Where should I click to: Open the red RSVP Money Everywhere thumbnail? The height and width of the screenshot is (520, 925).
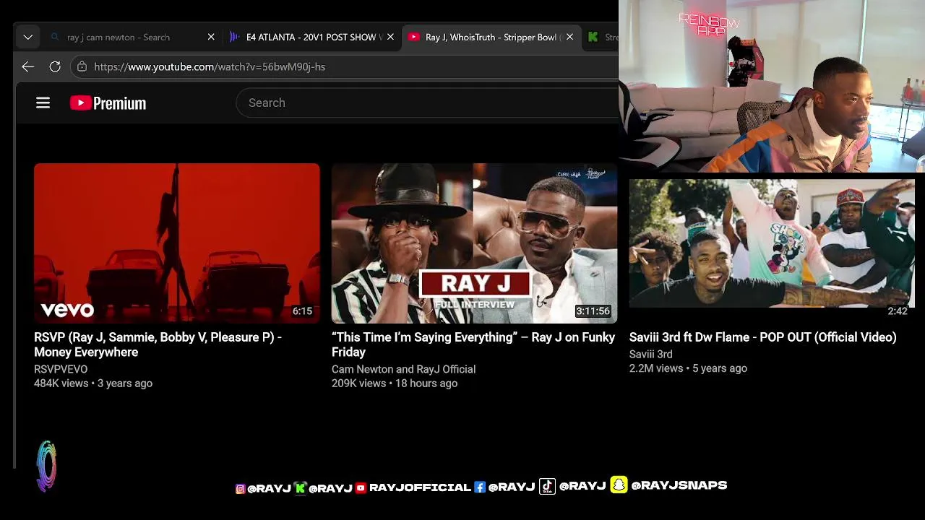pyautogui.click(x=177, y=243)
